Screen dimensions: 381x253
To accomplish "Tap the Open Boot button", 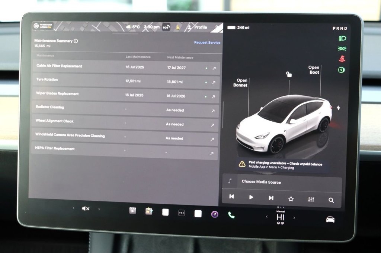I will [314, 70].
